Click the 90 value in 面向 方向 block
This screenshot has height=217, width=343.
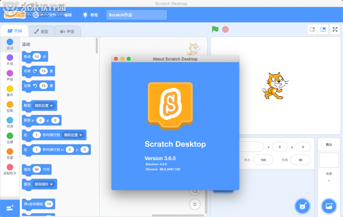click(37, 169)
